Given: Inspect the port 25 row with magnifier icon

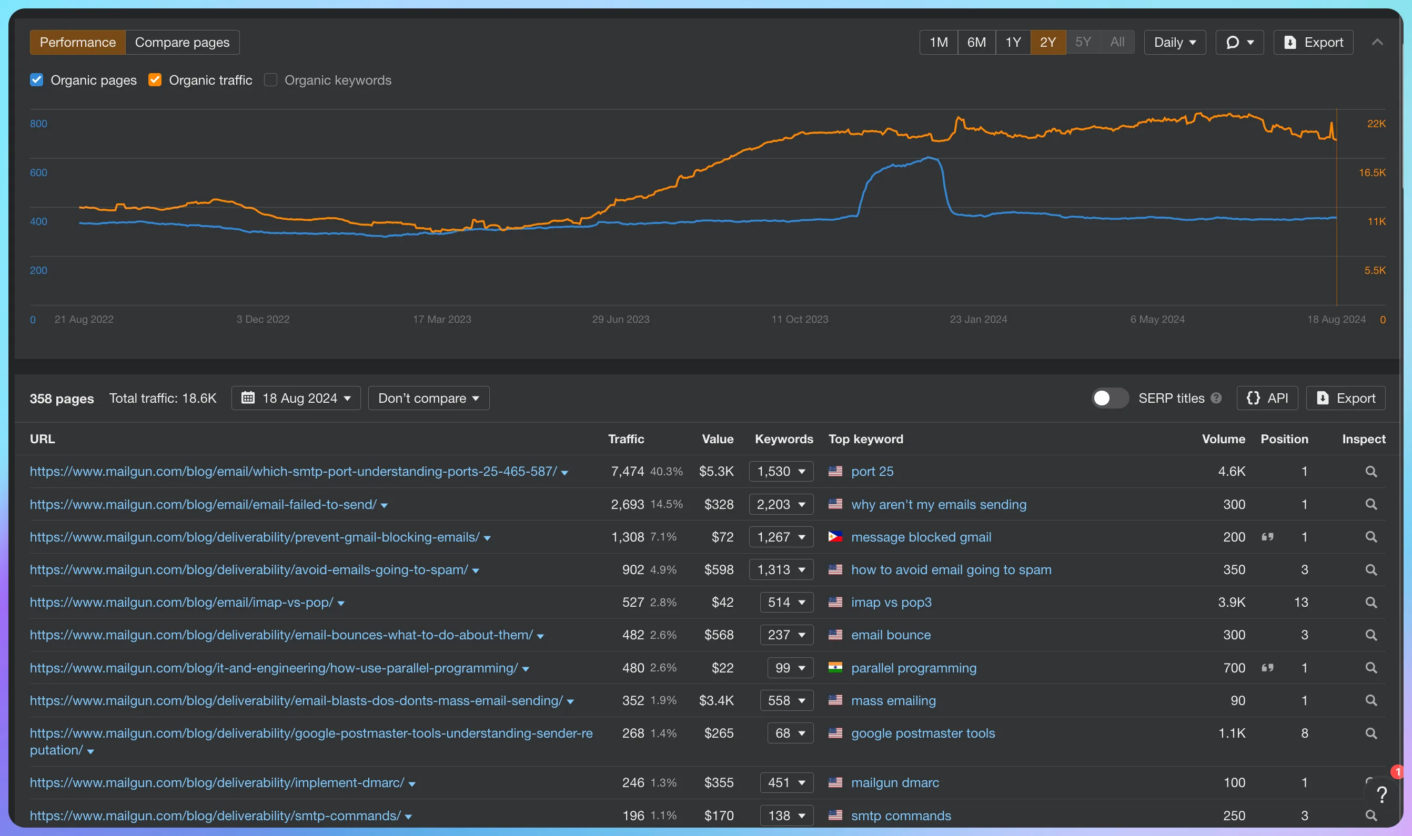Looking at the screenshot, I should 1371,472.
